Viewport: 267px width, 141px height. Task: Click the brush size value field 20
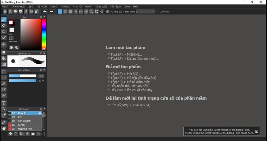pyautogui.click(x=41, y=76)
